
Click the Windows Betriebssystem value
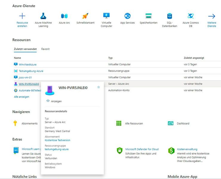(50, 167)
